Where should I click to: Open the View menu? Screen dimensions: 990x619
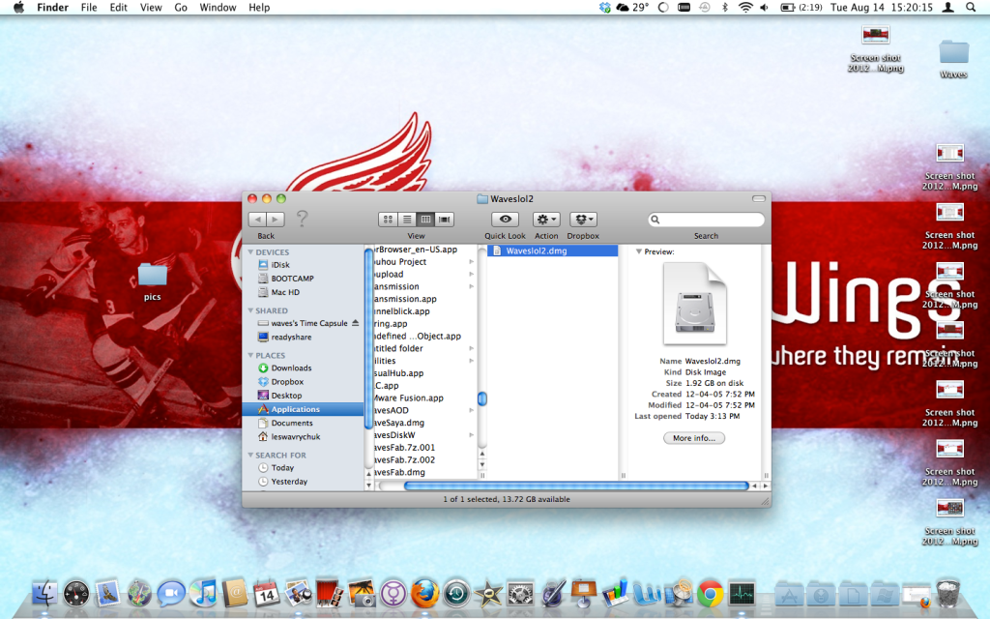pos(151,8)
